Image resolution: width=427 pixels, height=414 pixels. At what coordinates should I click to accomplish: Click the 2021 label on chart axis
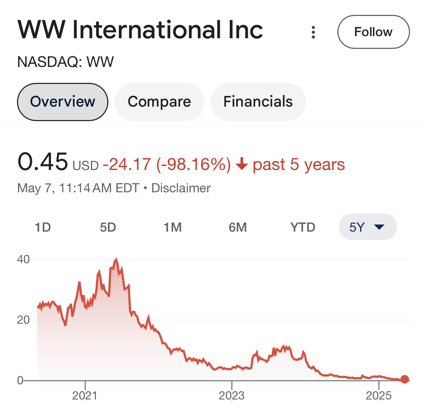(x=85, y=395)
